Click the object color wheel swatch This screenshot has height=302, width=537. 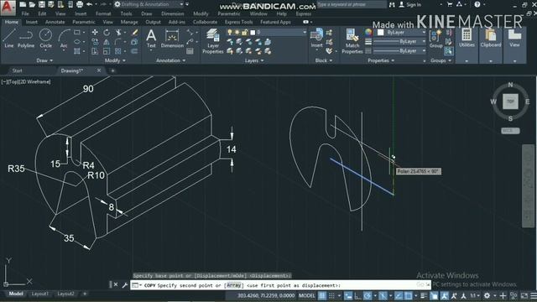(x=368, y=32)
